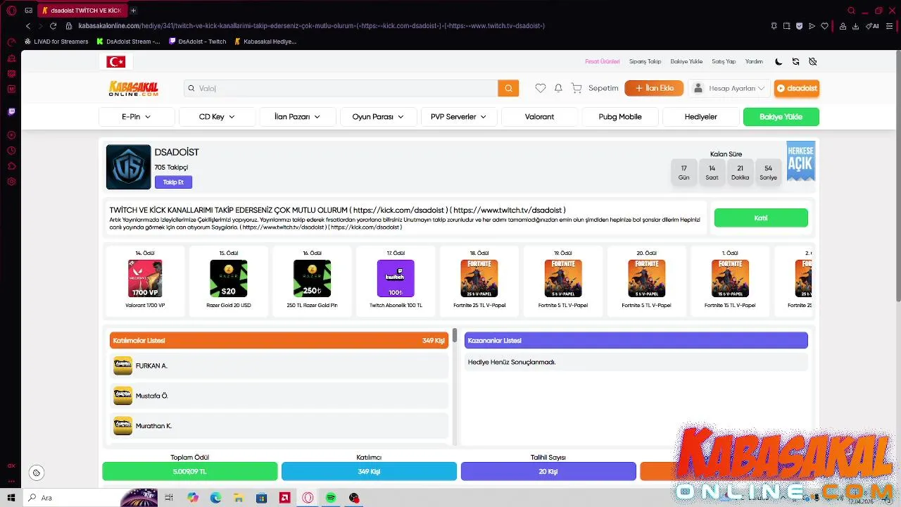
Task: Expand the CD Key dropdown menu
Action: click(x=217, y=117)
